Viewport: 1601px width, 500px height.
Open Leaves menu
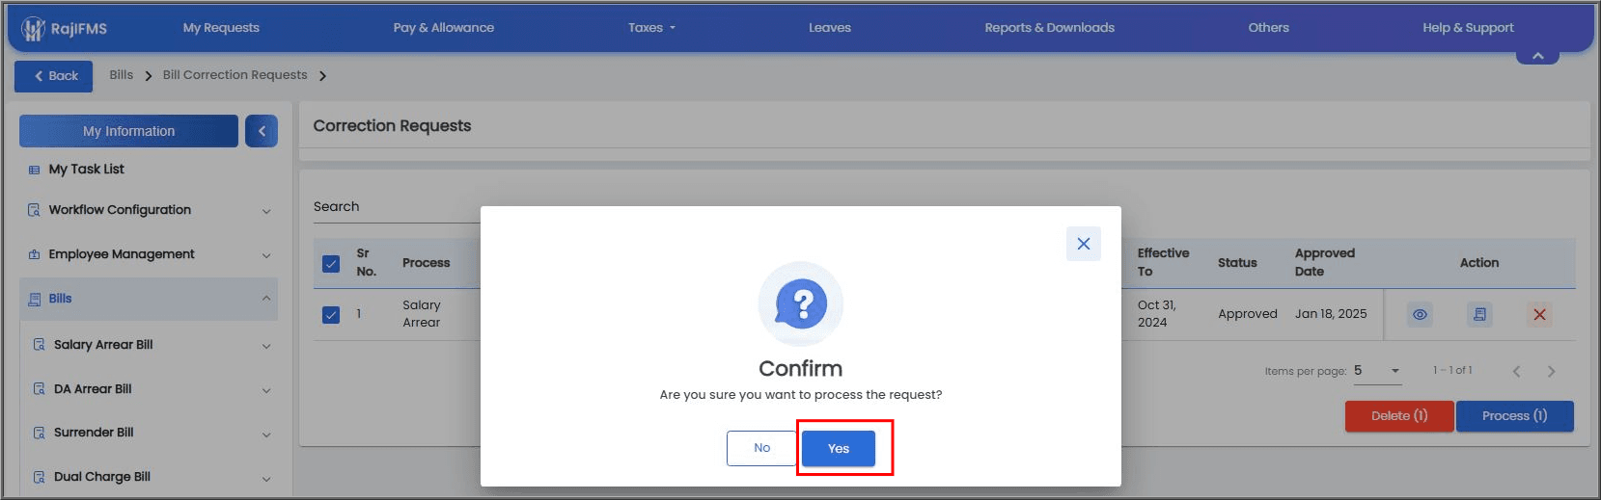[x=830, y=28]
